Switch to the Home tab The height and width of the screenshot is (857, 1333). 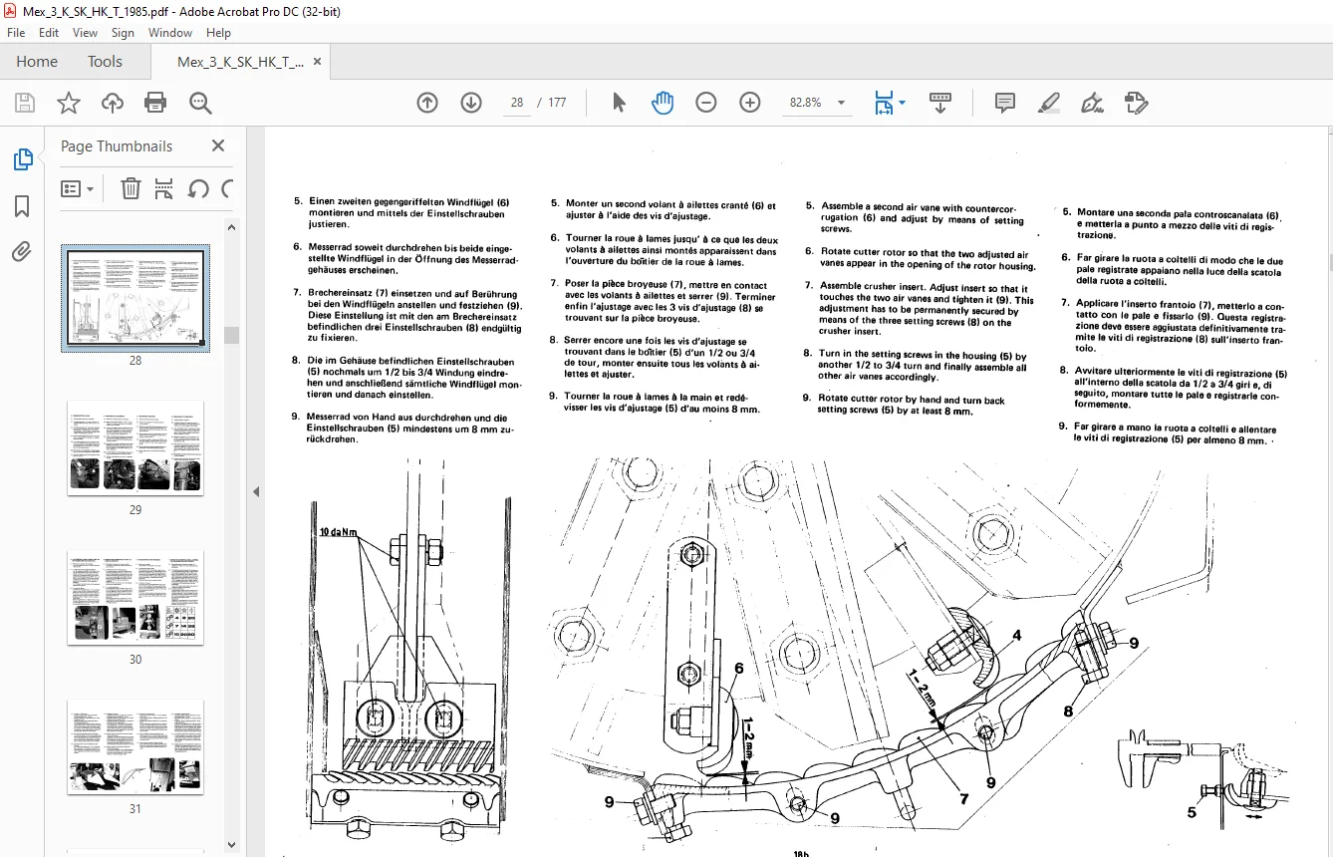(37, 62)
